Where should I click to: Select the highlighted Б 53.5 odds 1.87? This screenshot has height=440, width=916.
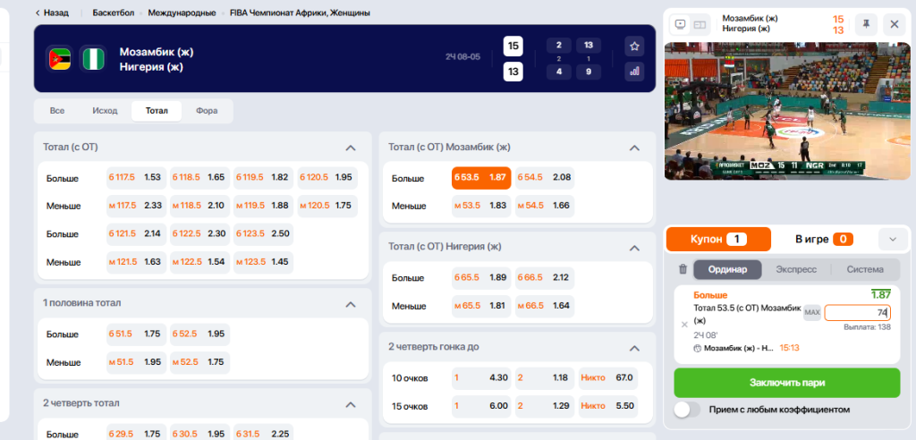[480, 178]
